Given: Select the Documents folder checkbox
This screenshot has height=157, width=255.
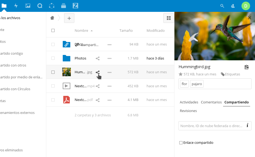Looking at the screenshot, I should coord(53,44).
